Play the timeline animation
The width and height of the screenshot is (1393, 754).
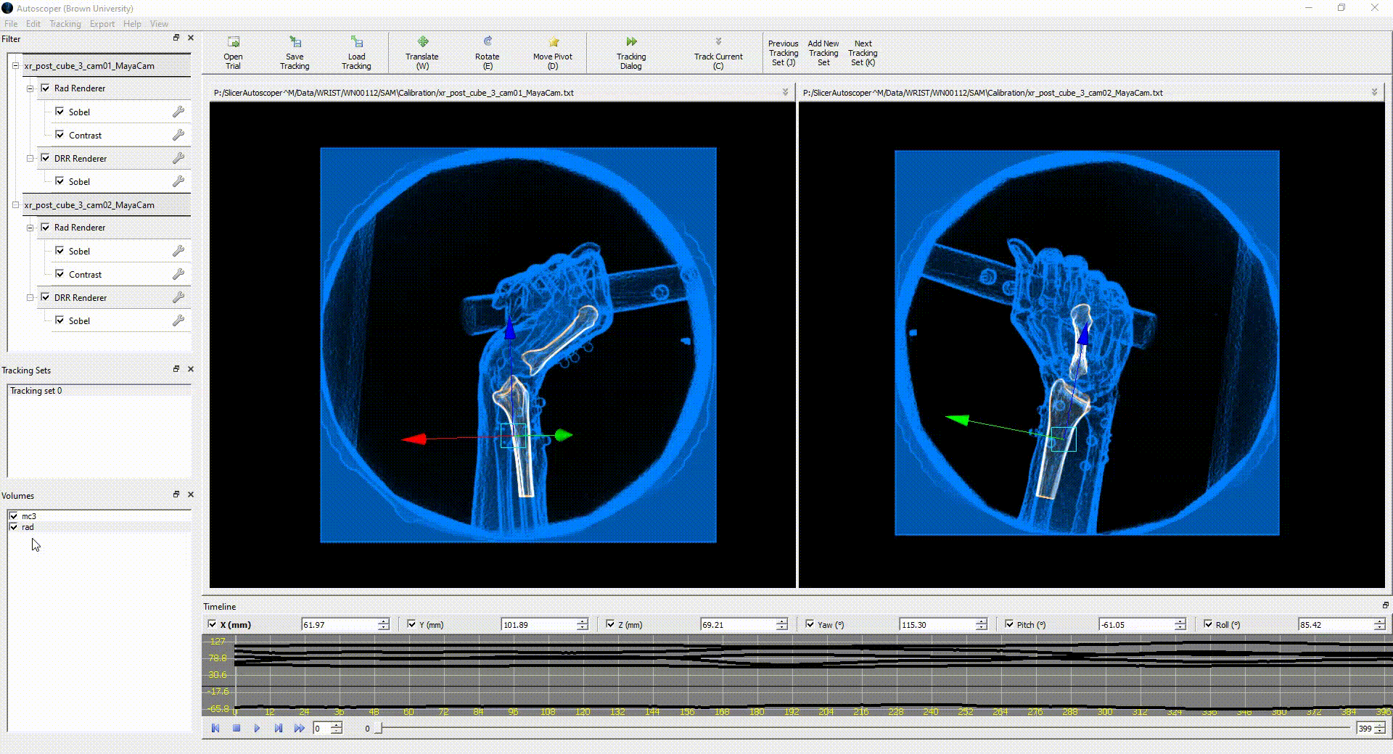coord(257,728)
